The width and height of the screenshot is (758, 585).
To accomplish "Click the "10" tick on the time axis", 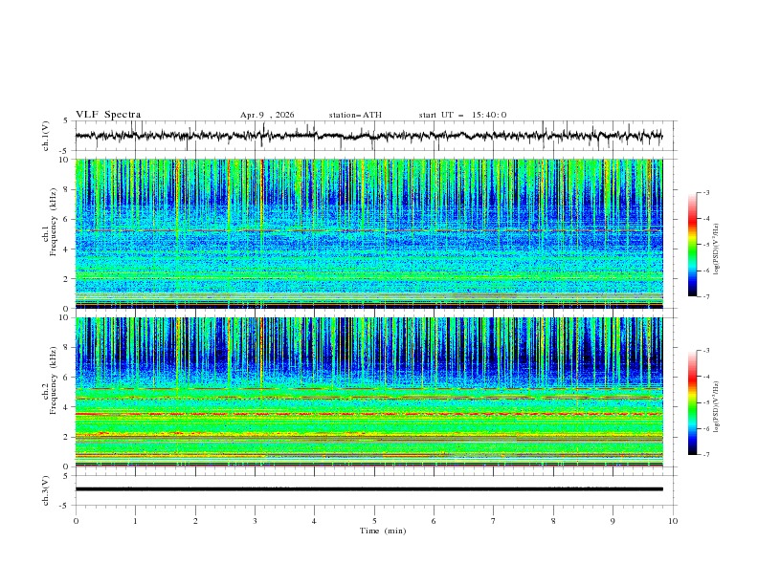I will [x=673, y=521].
